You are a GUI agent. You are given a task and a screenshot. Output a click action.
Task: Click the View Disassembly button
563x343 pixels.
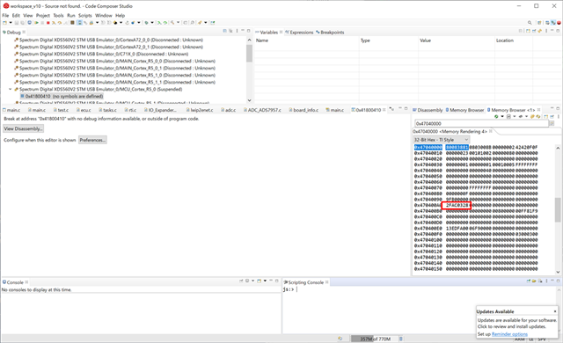[x=24, y=128]
